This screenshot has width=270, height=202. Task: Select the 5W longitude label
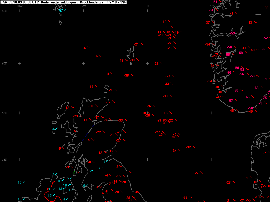83,6
